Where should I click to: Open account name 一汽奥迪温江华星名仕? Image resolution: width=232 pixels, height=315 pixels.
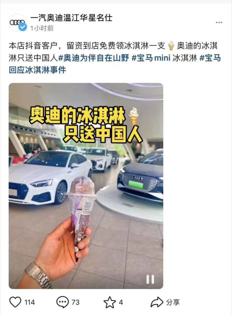coord(71,18)
